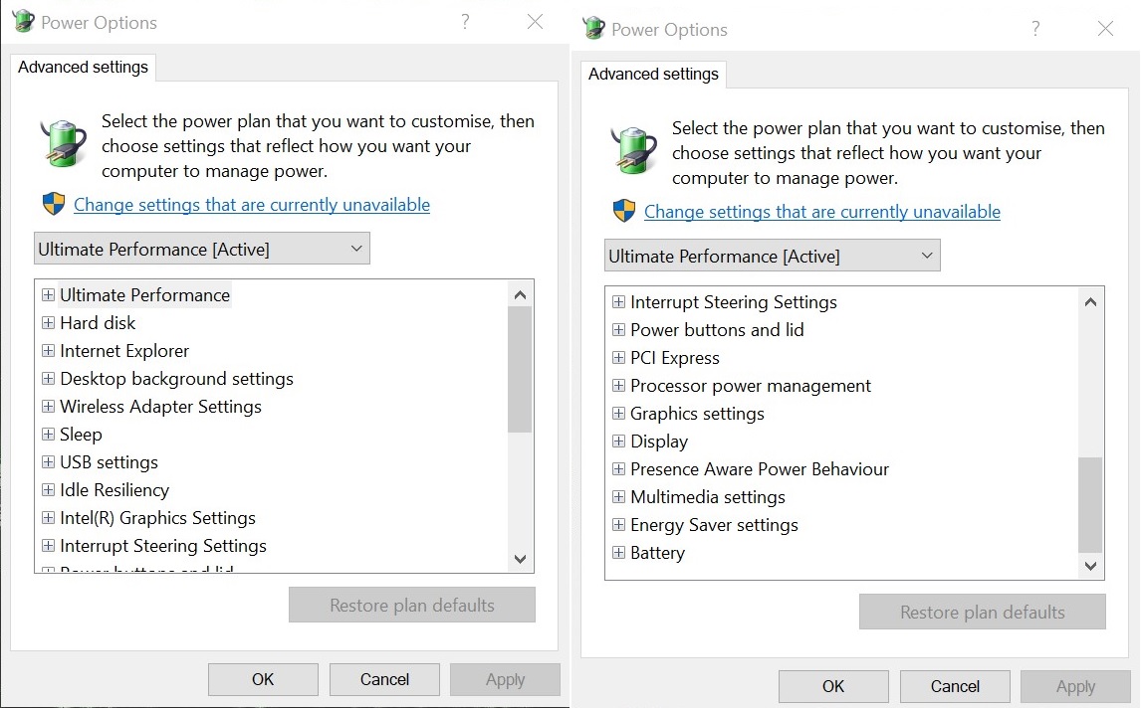Open power plan dropdown in right window
This screenshot has height=708, width=1141.
(x=772, y=256)
